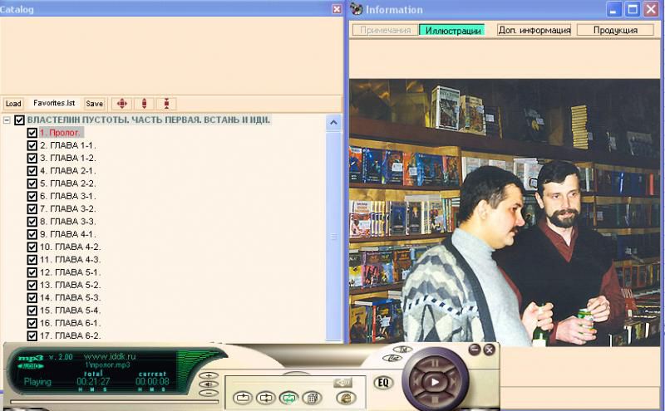The width and height of the screenshot is (665, 411).
Task: Switch to the 'Доп. информация' tab
Action: pos(534,30)
